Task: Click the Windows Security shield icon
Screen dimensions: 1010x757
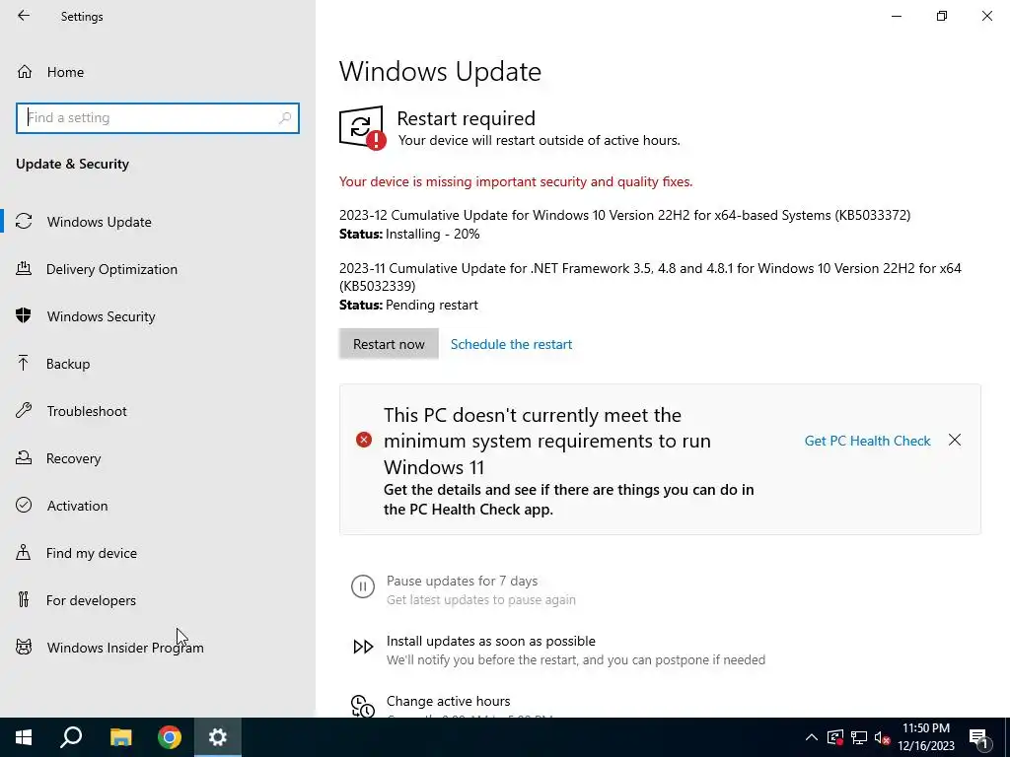Action: coord(24,316)
